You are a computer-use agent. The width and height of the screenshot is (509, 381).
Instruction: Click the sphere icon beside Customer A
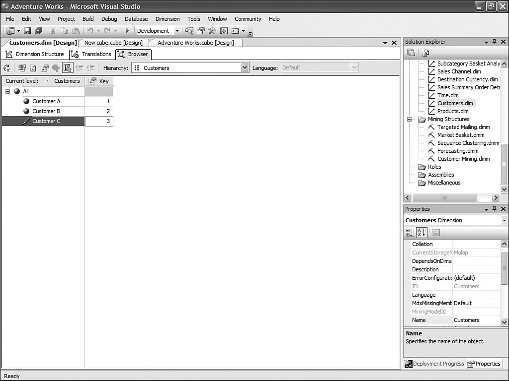27,101
